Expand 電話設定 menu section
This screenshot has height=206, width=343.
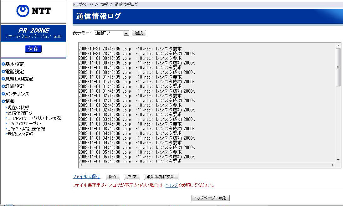14,72
